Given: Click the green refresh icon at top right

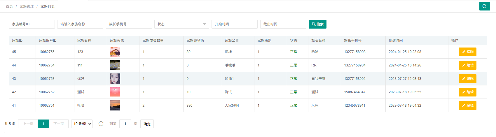Looking at the screenshot, I should 484,6.
